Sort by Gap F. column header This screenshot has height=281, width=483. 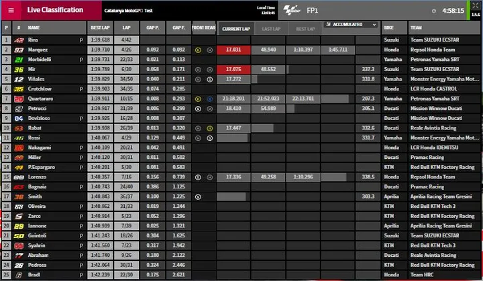click(178, 27)
